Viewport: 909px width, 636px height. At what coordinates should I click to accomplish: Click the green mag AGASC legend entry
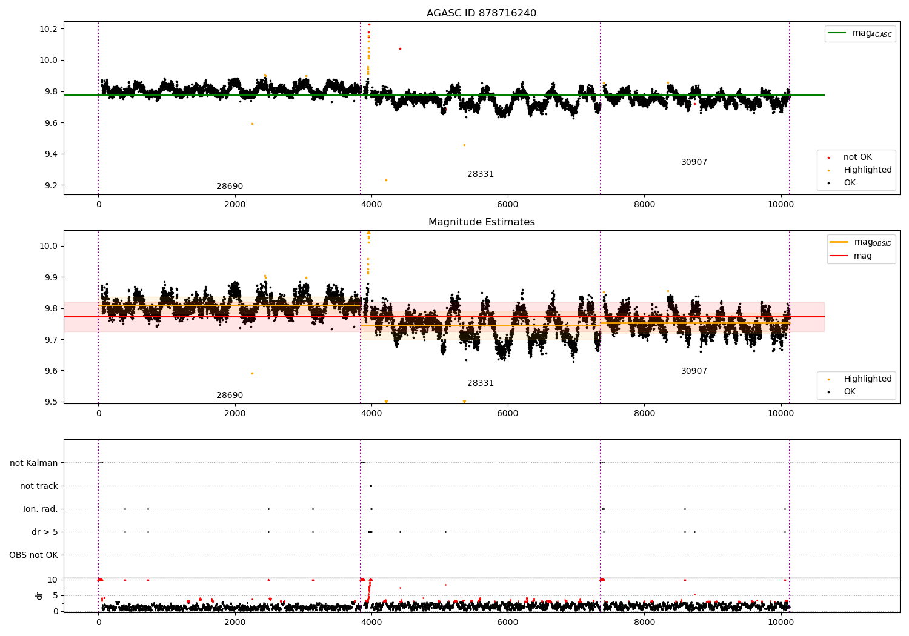point(860,33)
